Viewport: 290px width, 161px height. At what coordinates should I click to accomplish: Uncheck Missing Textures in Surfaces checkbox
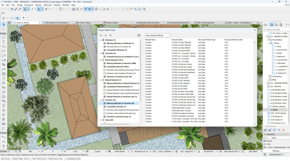[x=105, y=47]
